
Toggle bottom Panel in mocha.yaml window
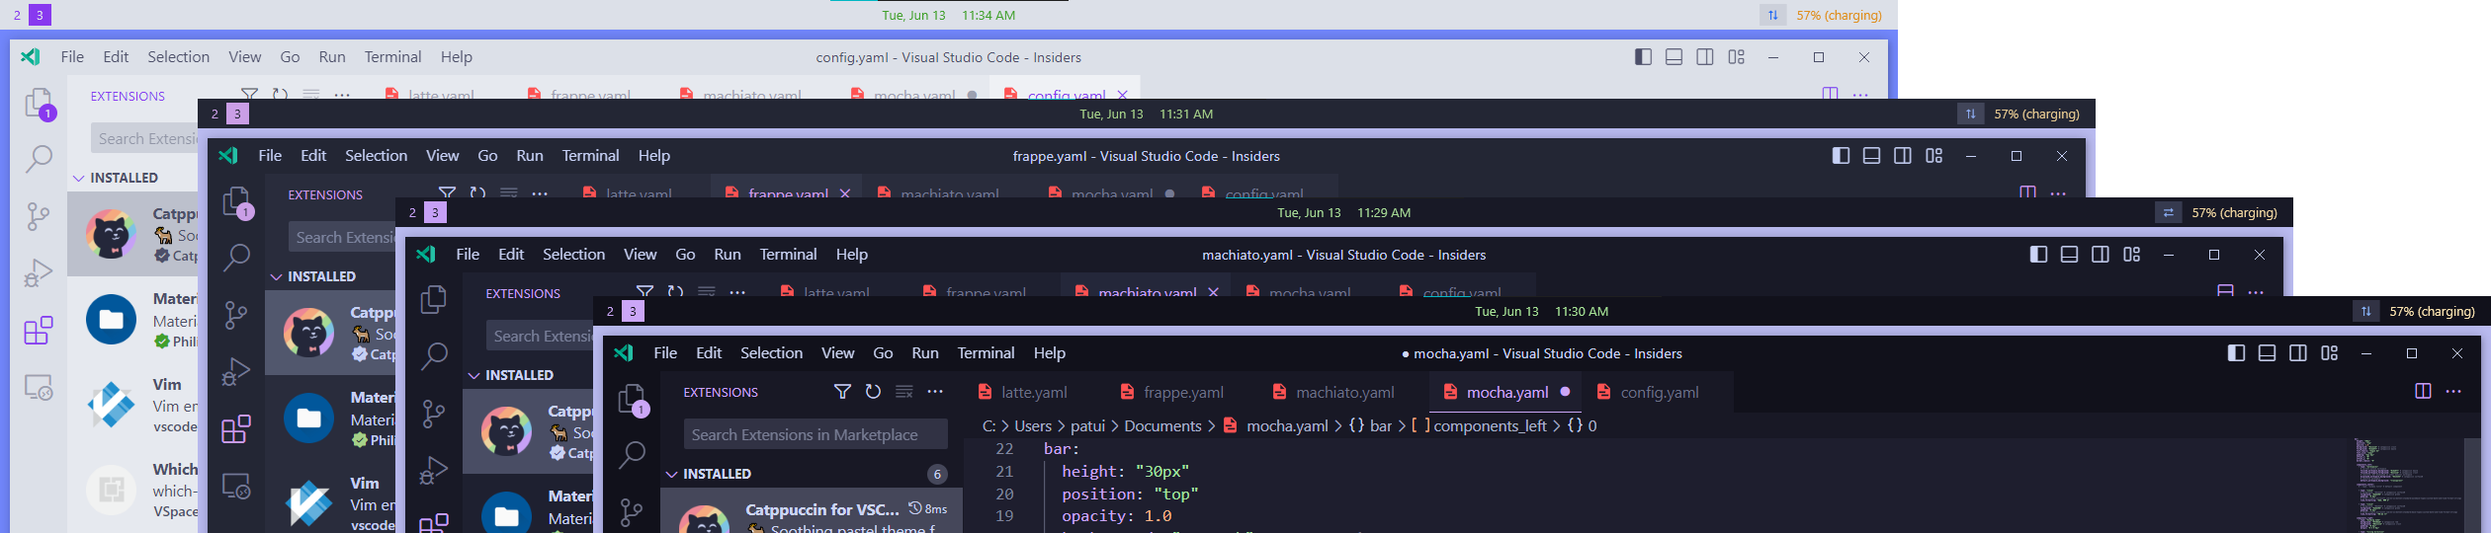(2267, 353)
